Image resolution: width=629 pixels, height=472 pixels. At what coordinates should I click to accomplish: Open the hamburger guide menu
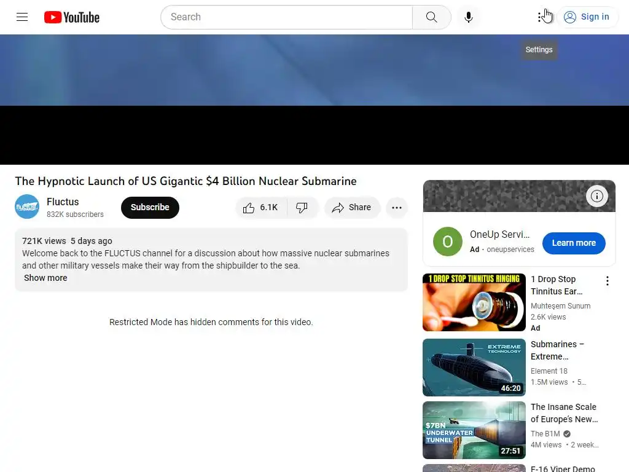click(x=22, y=17)
